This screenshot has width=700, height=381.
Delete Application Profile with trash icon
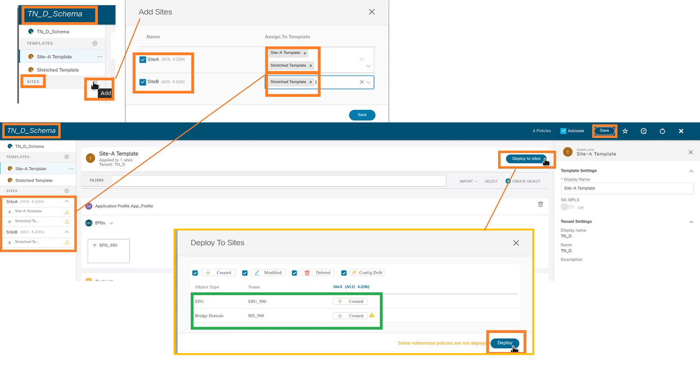pos(541,204)
